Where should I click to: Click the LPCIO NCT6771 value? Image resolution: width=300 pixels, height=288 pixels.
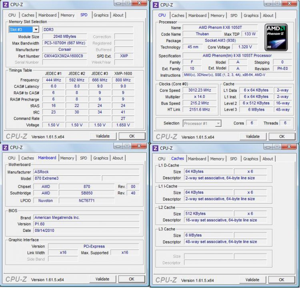[x=87, y=201]
